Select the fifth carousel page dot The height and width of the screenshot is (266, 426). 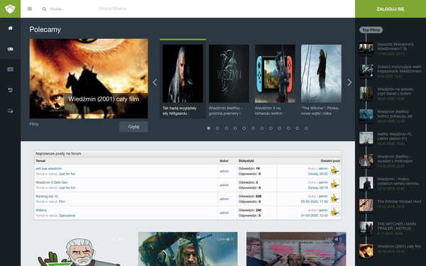pyautogui.click(x=244, y=128)
